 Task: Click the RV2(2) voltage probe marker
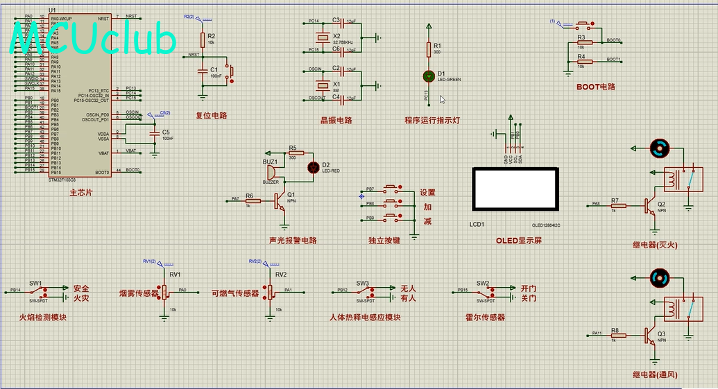tap(263, 262)
